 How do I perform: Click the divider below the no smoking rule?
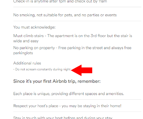(77, 21)
